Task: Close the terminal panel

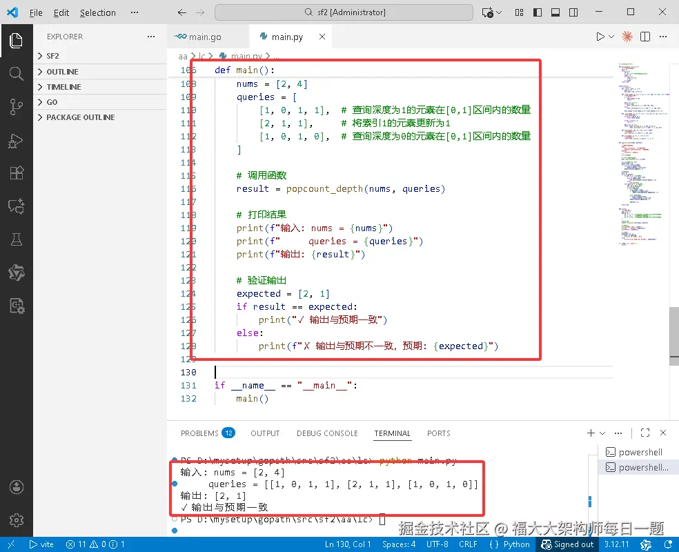Action: pyautogui.click(x=663, y=433)
